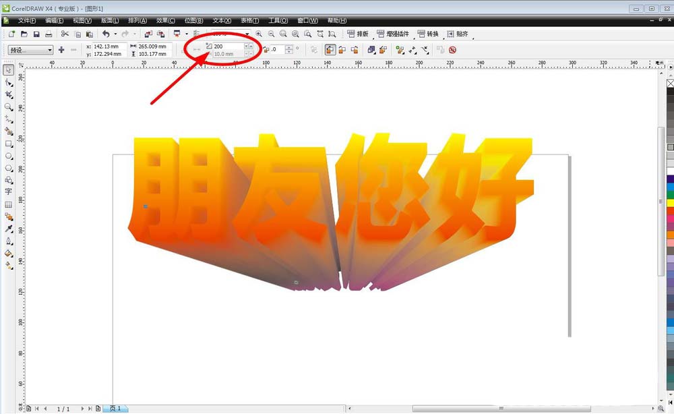Image resolution: width=674 pixels, height=414 pixels.
Task: Open the 排列(A) menu
Action: (137, 21)
